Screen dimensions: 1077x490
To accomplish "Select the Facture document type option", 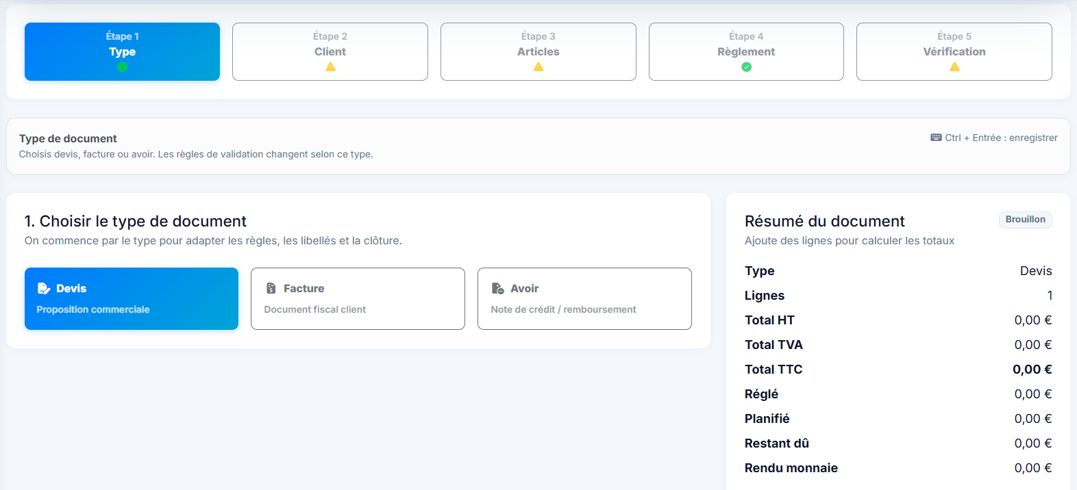I will tap(358, 298).
